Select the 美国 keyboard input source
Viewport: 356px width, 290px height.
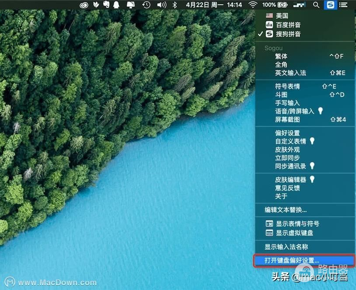282,16
